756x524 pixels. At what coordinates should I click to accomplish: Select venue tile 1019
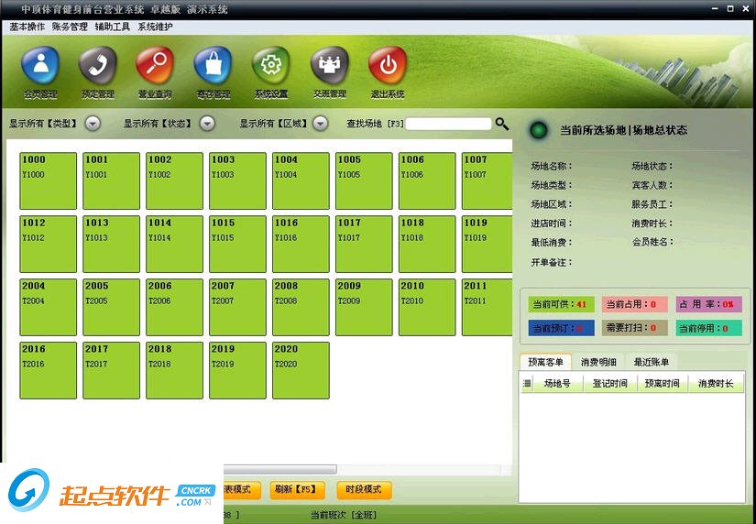click(x=487, y=244)
